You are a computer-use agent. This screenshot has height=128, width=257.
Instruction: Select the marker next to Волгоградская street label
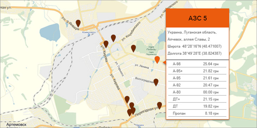click(x=156, y=82)
